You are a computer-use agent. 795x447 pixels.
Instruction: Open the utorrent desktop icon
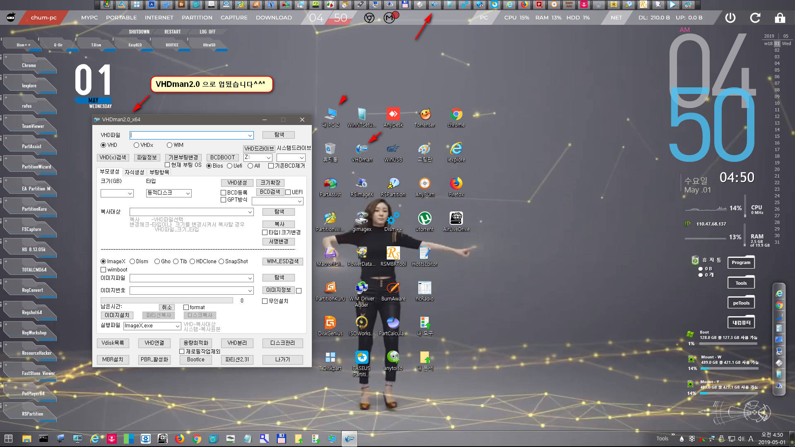coord(425,222)
